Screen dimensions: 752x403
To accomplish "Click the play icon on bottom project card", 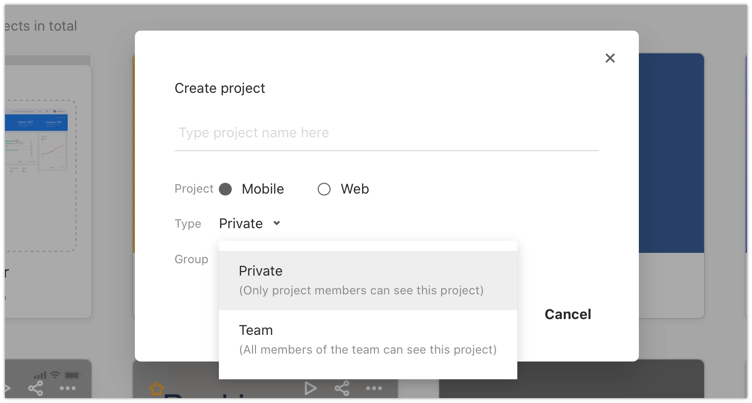I will click(x=310, y=388).
